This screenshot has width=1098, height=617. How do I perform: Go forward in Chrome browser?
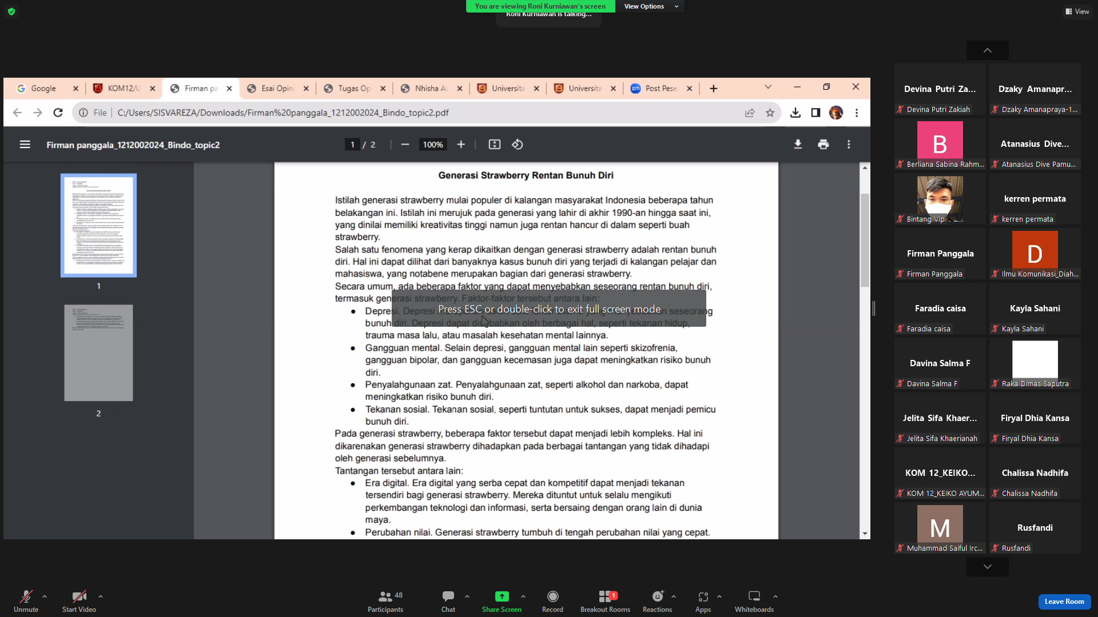point(38,113)
